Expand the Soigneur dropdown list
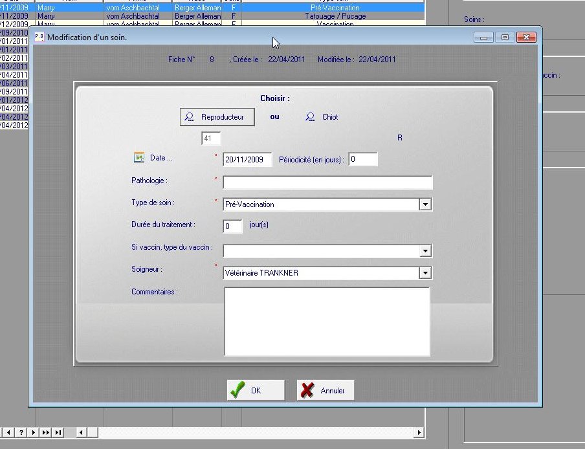This screenshot has width=585, height=449. click(x=425, y=273)
